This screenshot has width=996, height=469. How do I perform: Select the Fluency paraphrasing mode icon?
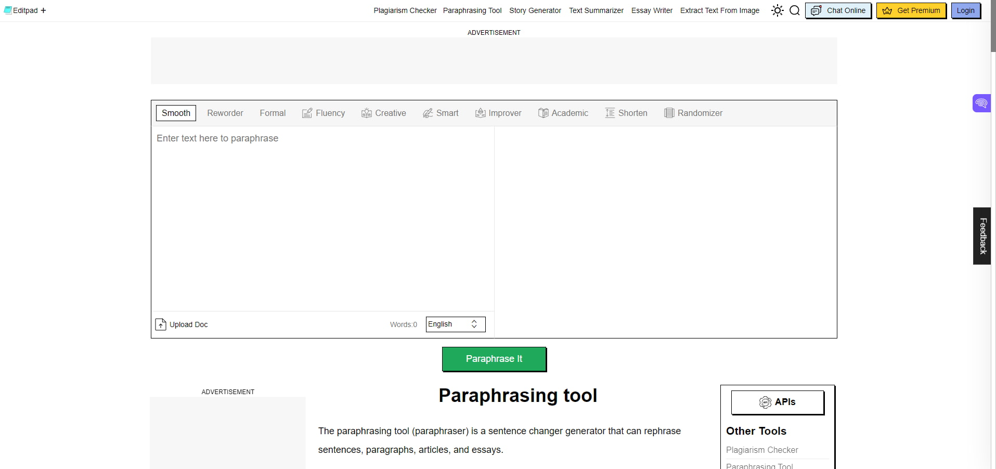click(x=307, y=113)
